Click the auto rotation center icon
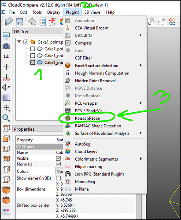Screen dimensions: 181x220 click(6, 77)
